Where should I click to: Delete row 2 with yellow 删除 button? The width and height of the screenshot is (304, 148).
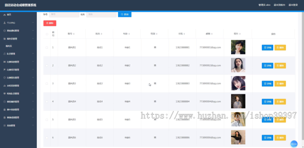click(280, 66)
